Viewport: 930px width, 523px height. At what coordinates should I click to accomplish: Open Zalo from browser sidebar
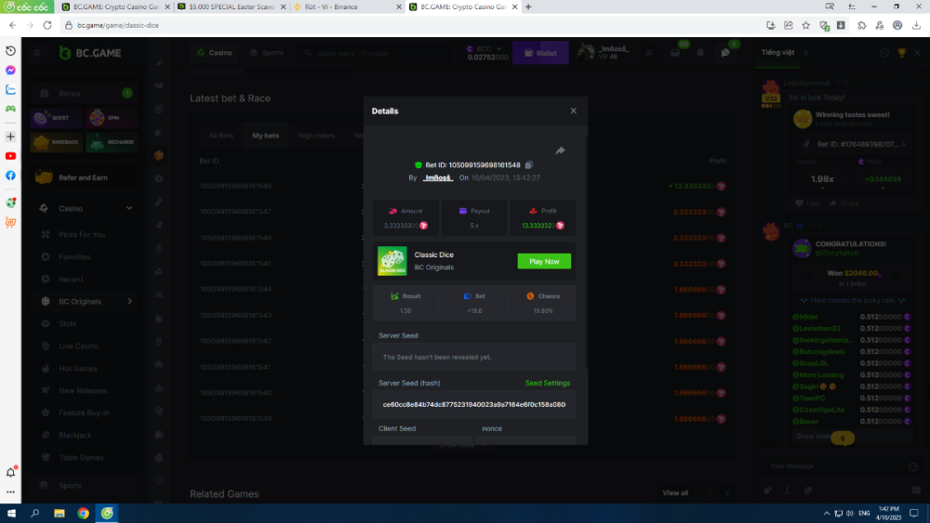[x=10, y=90]
